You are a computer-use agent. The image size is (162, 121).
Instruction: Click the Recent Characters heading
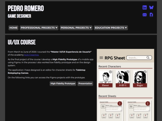[x=109, y=66]
